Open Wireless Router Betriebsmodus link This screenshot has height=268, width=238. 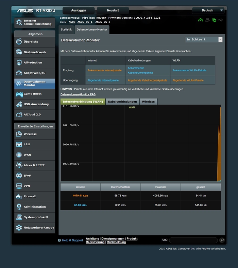[x=94, y=18]
